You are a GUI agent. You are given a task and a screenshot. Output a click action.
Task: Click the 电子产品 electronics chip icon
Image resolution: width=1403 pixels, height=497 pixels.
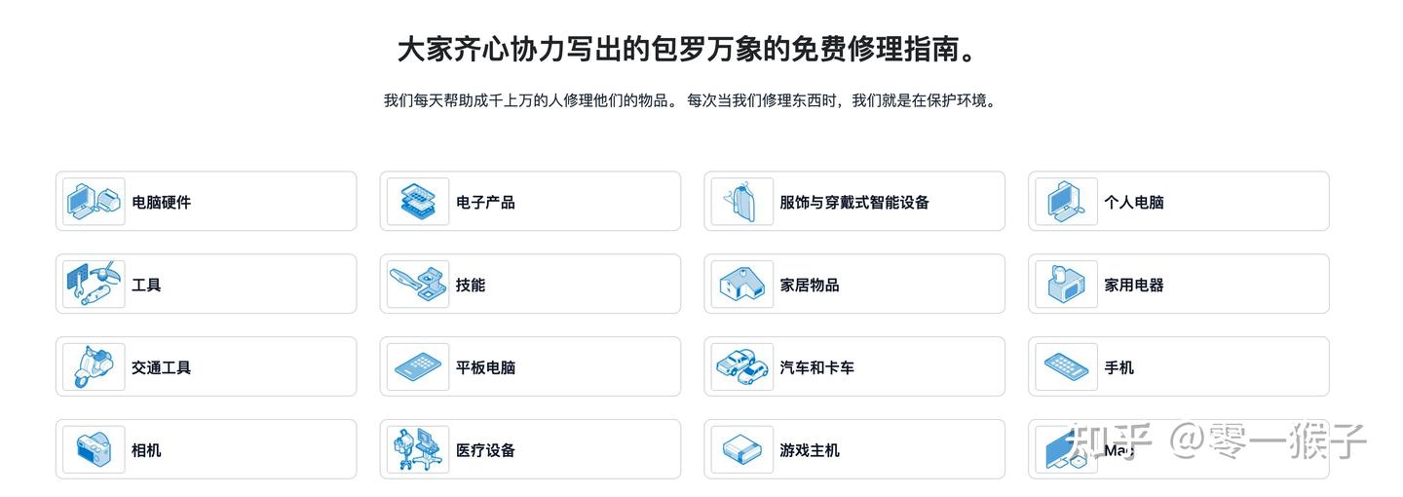[x=418, y=202]
